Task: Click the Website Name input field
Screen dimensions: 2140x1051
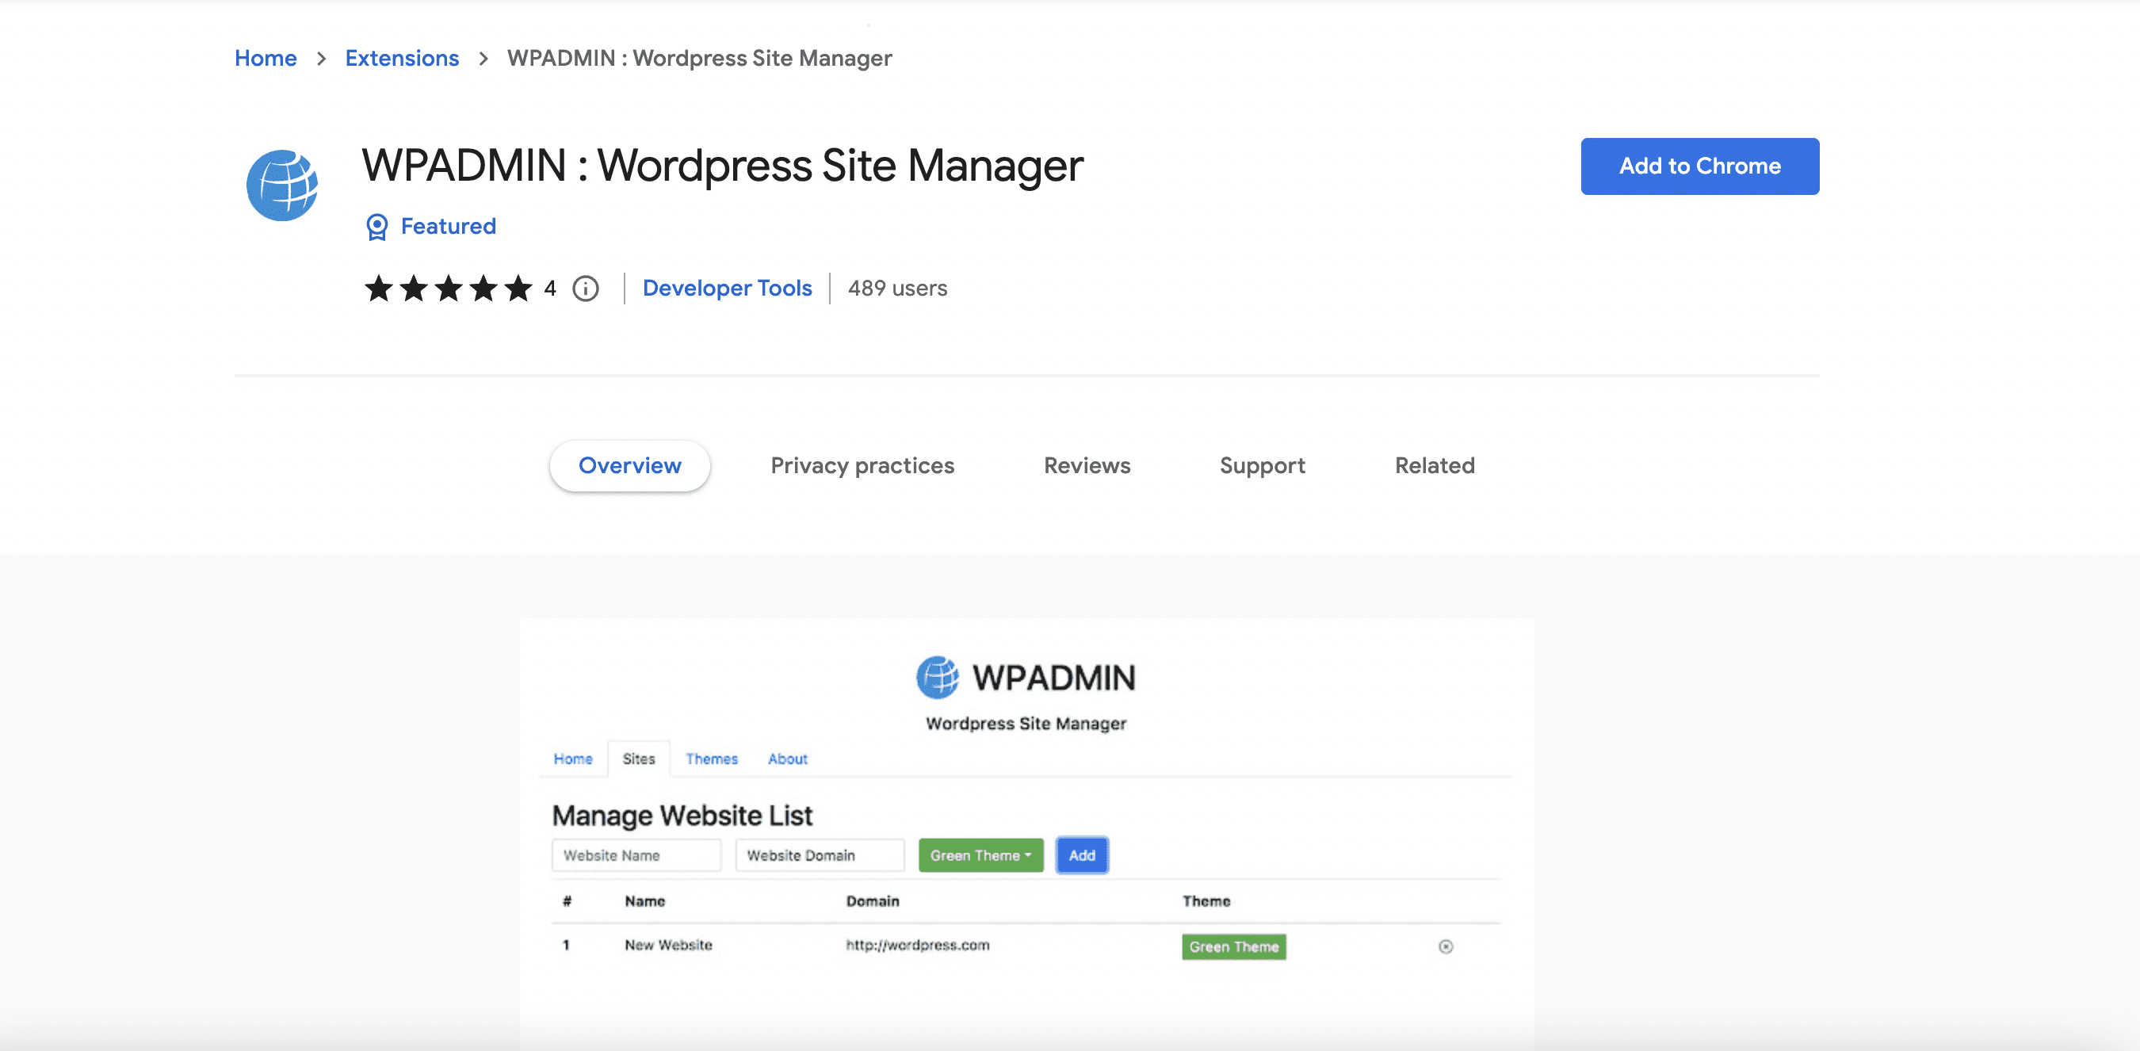Action: (x=636, y=856)
